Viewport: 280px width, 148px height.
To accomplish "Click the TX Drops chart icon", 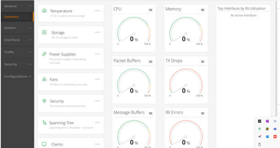I will pyautogui.click(x=203, y=62).
